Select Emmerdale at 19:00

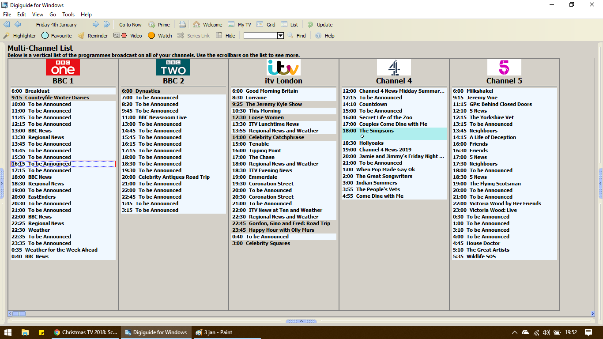coord(283,177)
